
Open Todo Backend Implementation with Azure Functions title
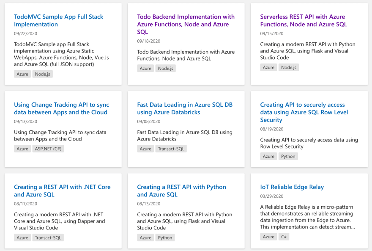click(x=186, y=24)
